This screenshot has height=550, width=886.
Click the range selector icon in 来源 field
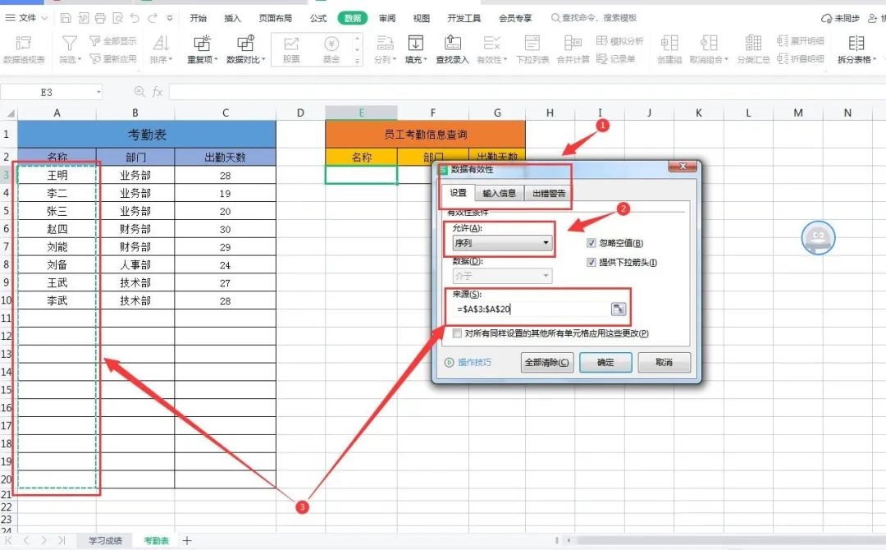(619, 309)
